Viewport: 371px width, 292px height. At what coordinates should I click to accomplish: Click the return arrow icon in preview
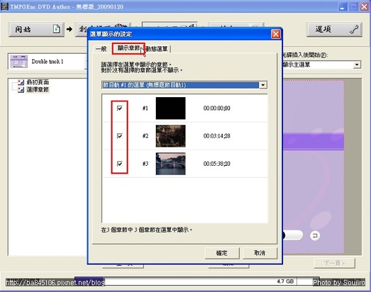[315, 236]
